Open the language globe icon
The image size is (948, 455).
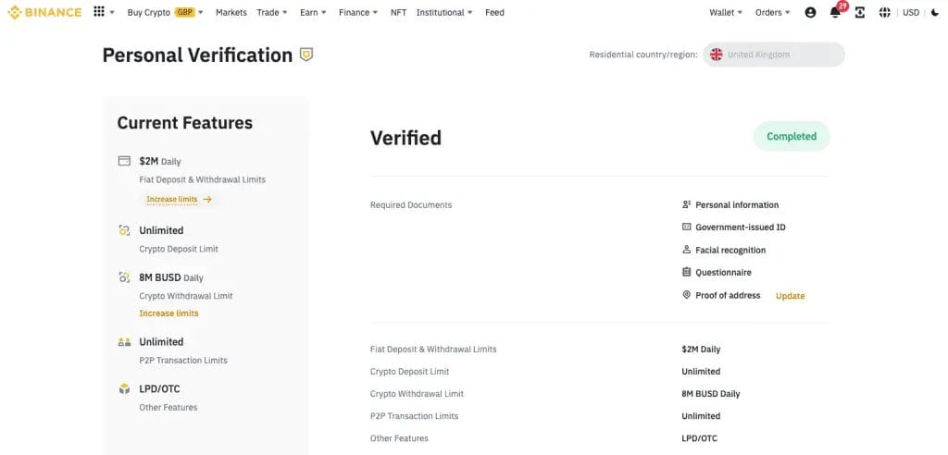coord(884,12)
